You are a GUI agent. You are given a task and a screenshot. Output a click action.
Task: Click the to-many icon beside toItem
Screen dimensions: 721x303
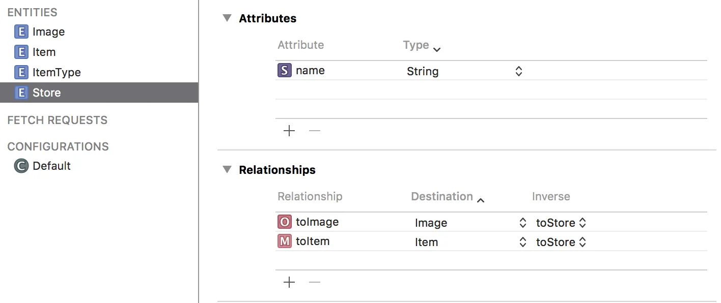coord(284,241)
